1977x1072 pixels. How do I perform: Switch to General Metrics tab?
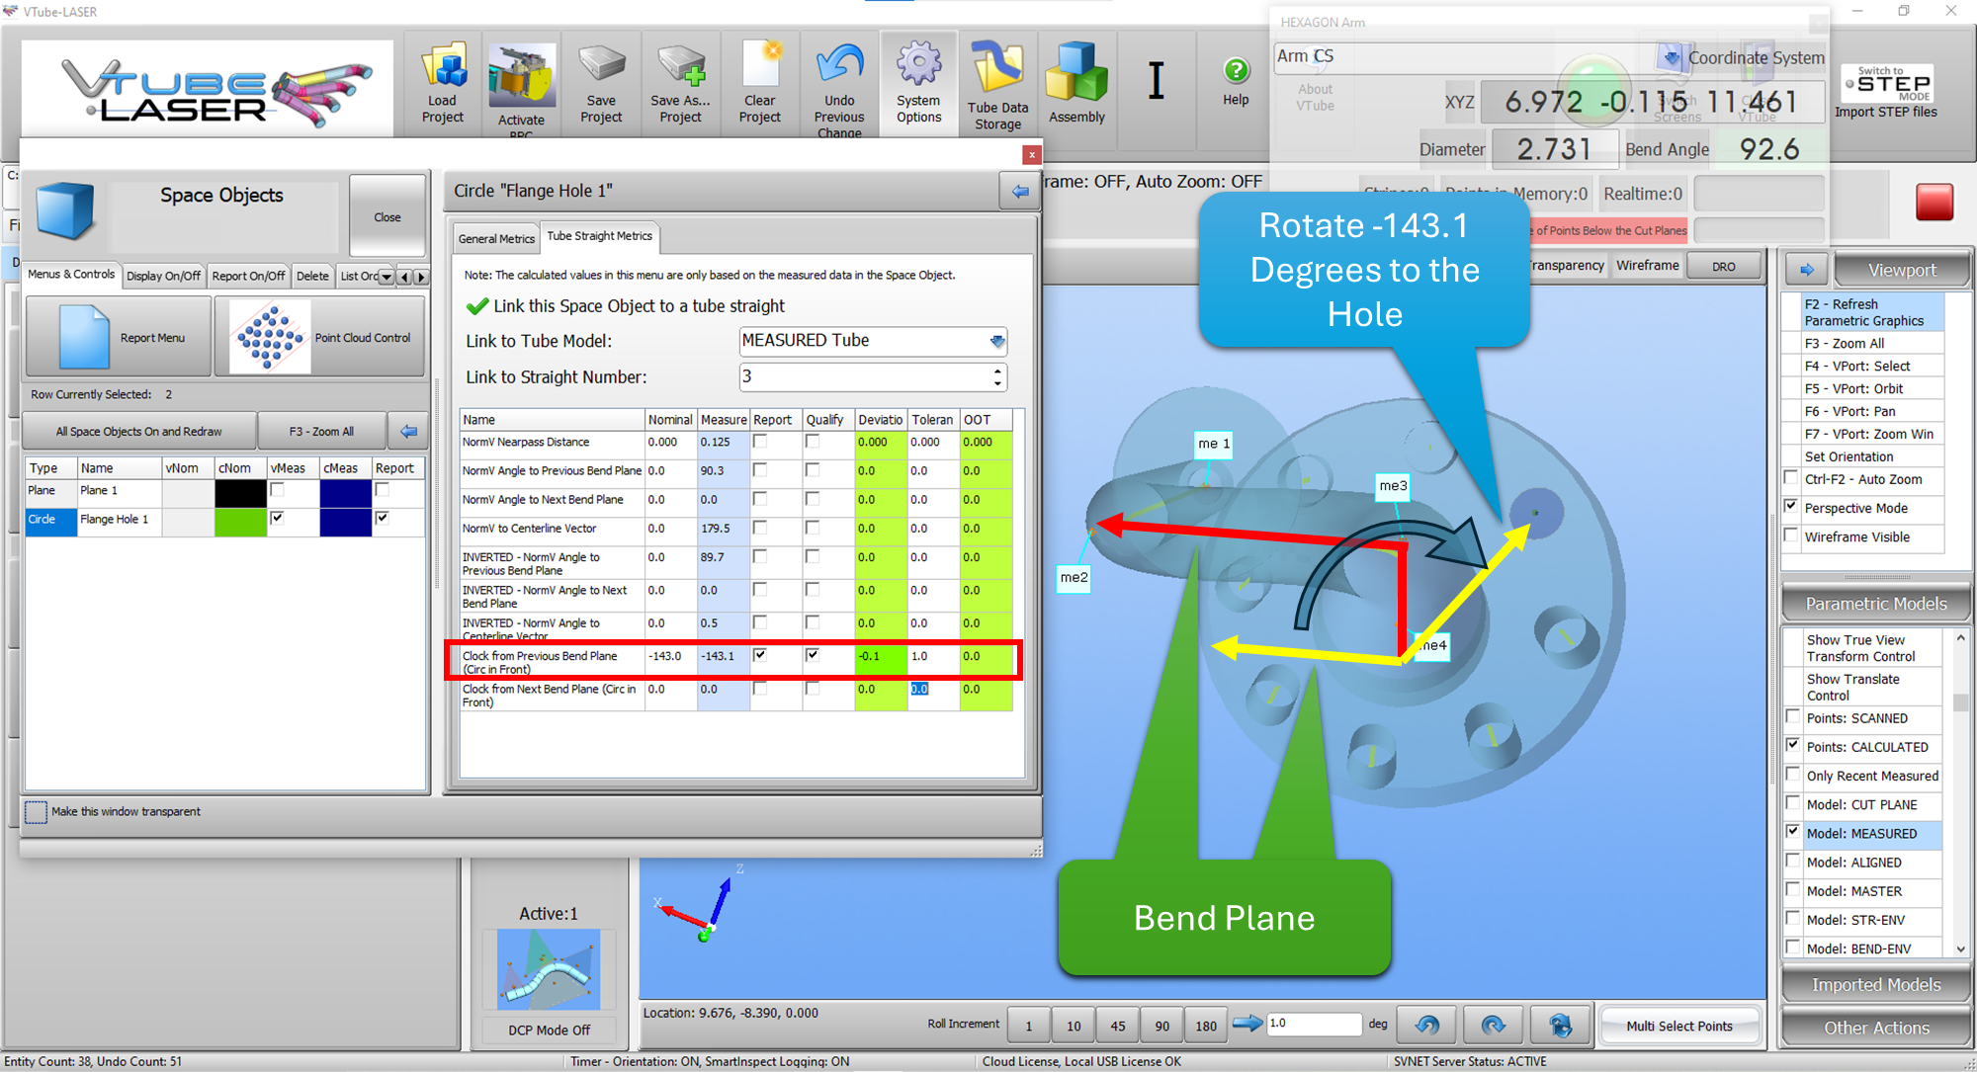[496, 238]
